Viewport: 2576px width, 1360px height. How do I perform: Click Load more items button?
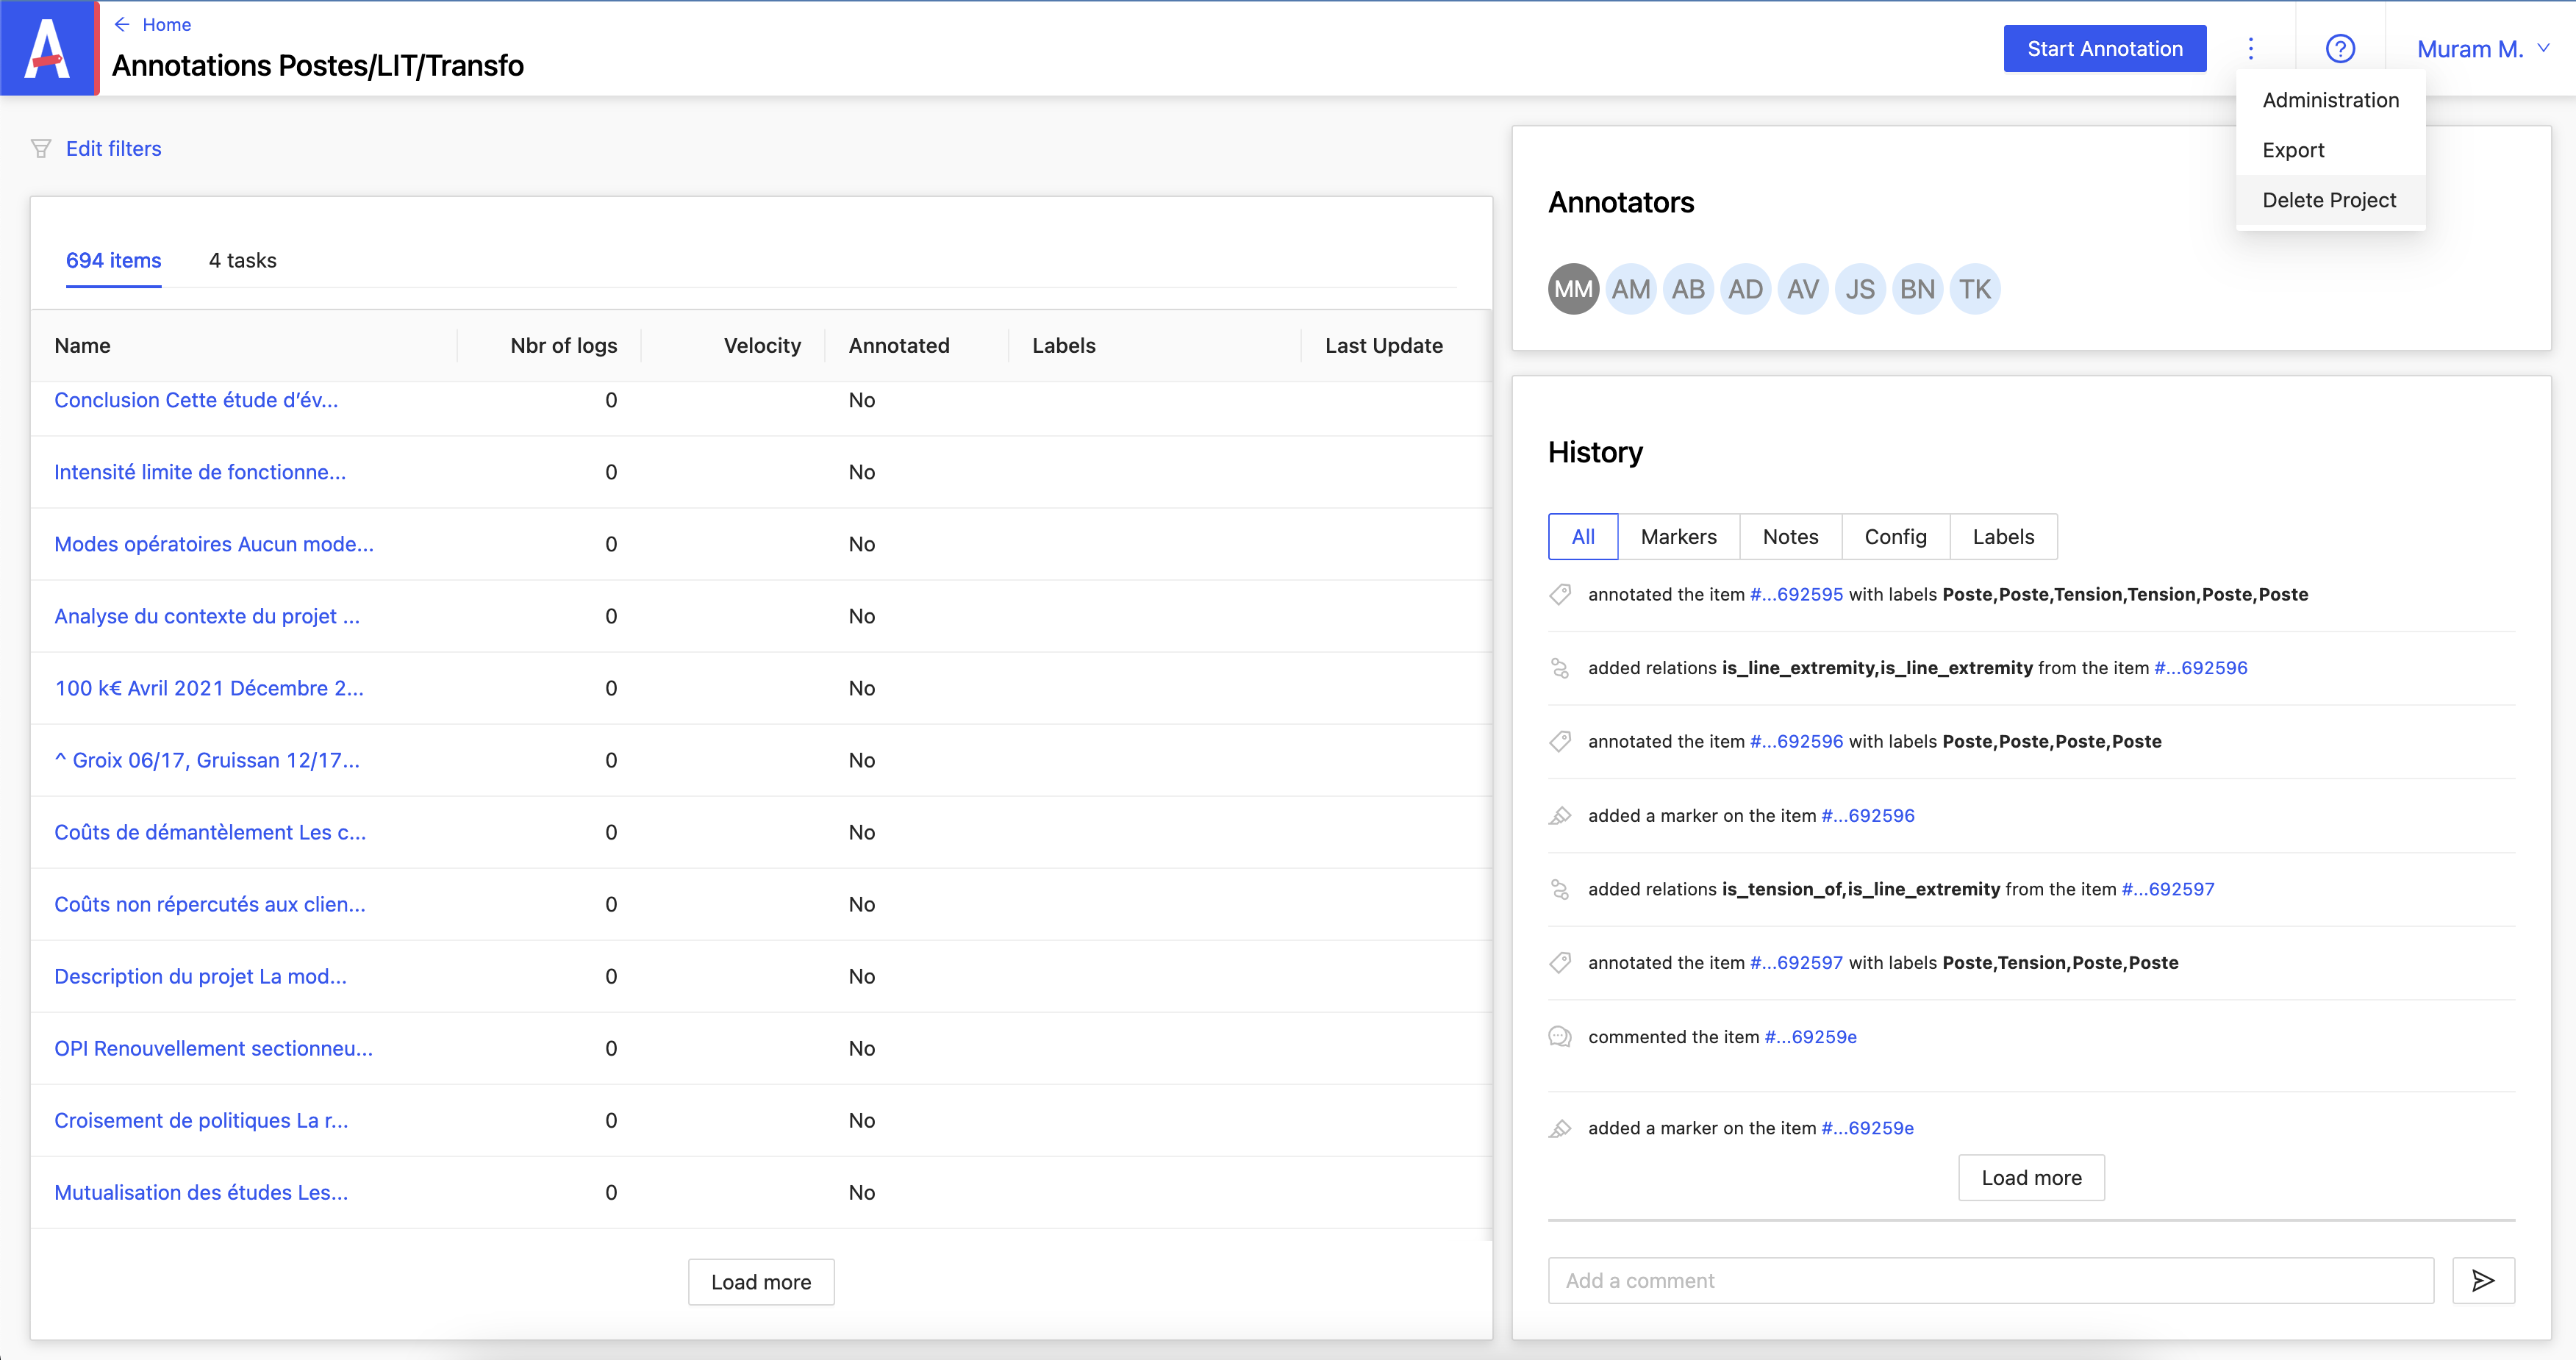pyautogui.click(x=760, y=1281)
